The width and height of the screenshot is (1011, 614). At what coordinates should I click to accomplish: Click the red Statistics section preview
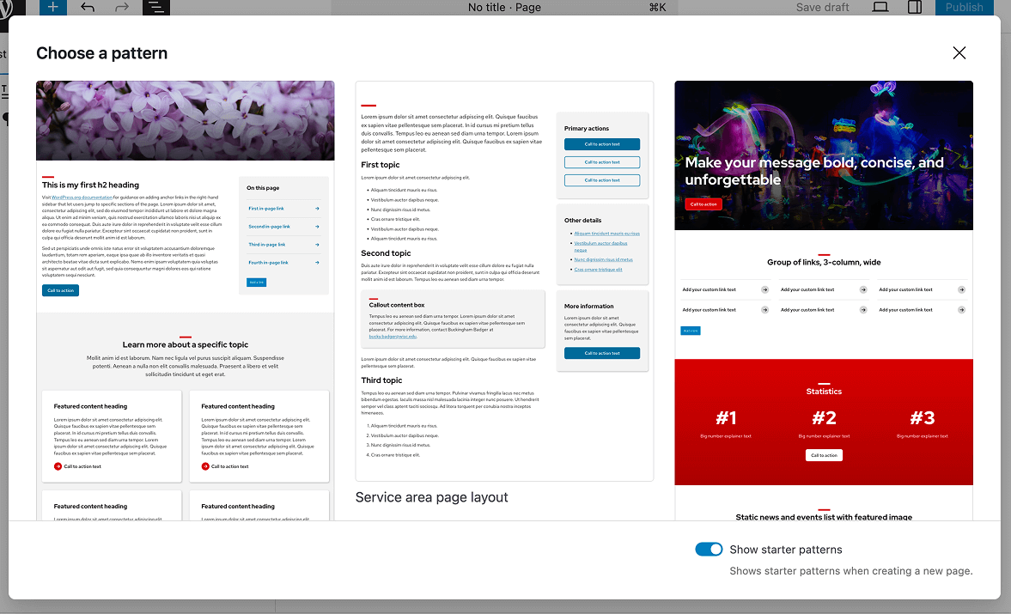[823, 422]
